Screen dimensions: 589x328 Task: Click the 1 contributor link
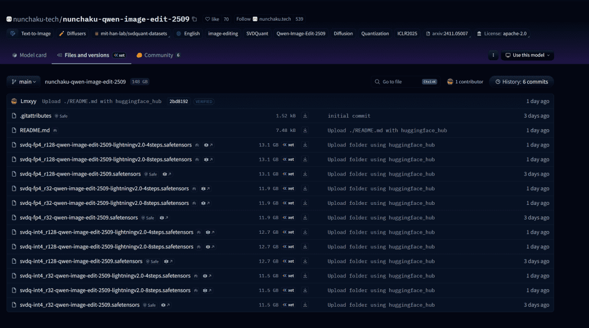[x=465, y=82]
